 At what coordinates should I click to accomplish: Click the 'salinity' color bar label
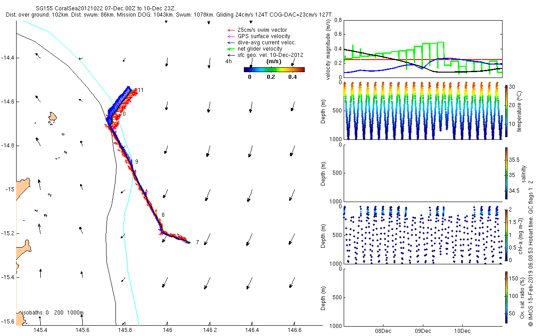coord(524,173)
